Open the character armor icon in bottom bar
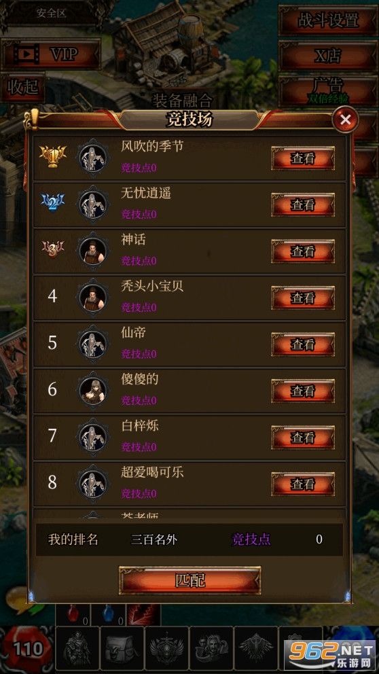 pos(77,649)
